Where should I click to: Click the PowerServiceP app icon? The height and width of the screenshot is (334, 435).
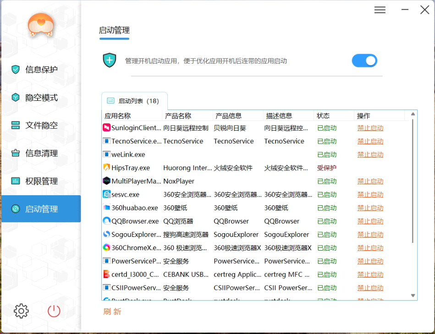click(106, 261)
